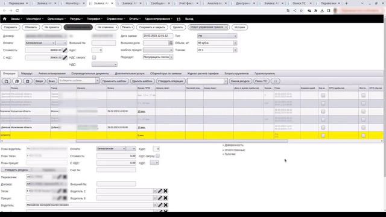Open the Объем, м³ dropdown showing 92 куб.м.
This screenshot has height=217, width=386.
pos(217,43)
